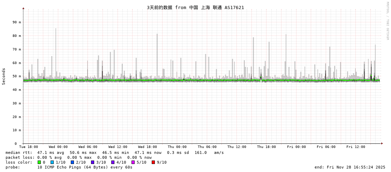The image size is (391, 172).
Task: Click the magenta 5/10 loss swatch
Action: click(133, 162)
